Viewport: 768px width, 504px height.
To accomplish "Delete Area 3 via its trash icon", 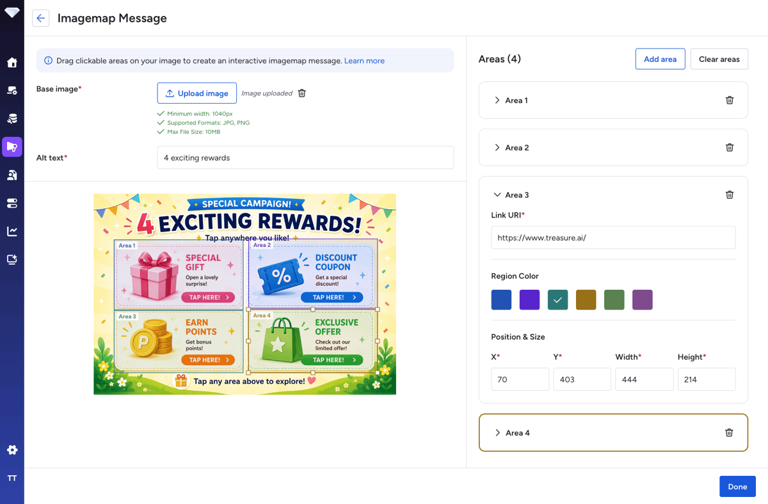I will (x=730, y=195).
